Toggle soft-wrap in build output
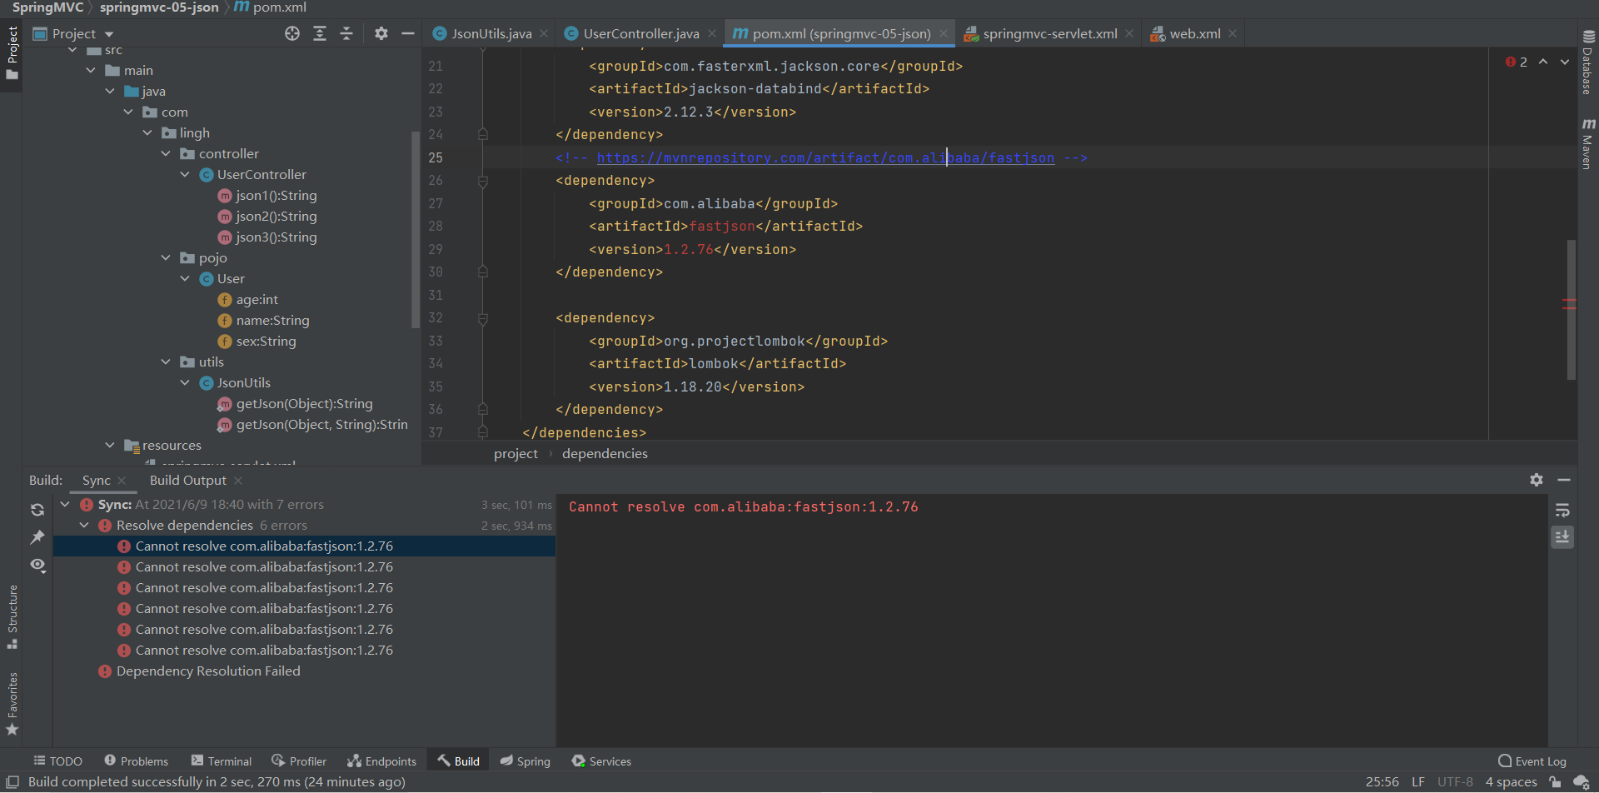This screenshot has width=1599, height=793. click(1562, 510)
